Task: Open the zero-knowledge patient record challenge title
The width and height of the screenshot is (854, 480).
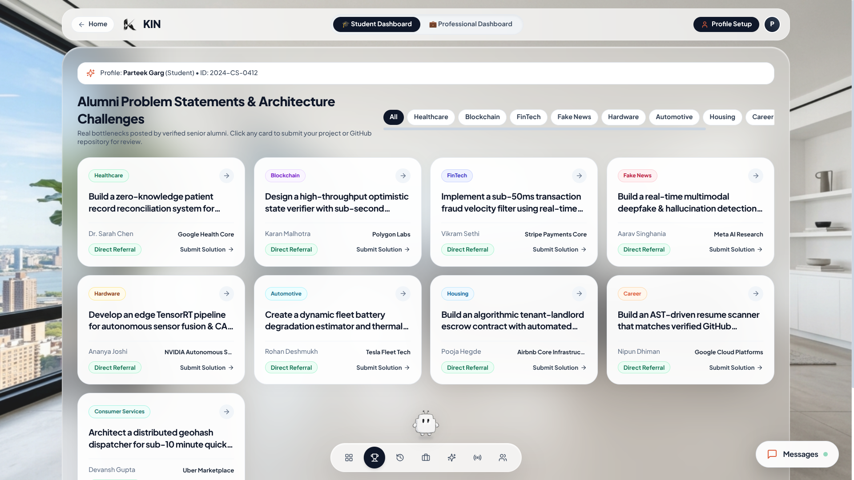Action: pos(154,203)
